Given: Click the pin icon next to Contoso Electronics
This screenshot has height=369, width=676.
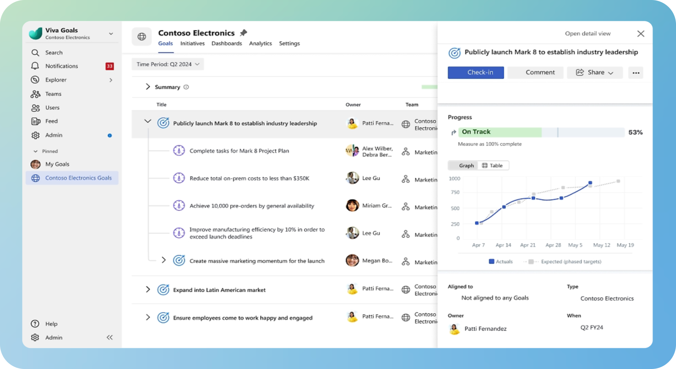Looking at the screenshot, I should tap(243, 33).
